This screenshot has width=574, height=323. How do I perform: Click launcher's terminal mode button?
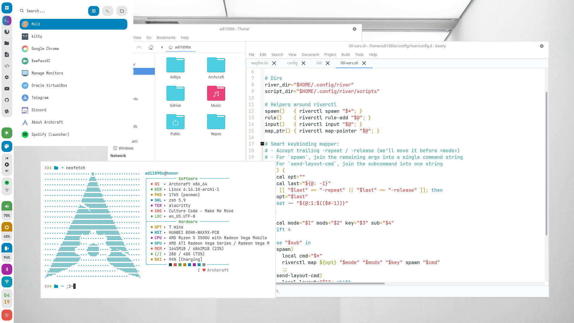(108, 11)
